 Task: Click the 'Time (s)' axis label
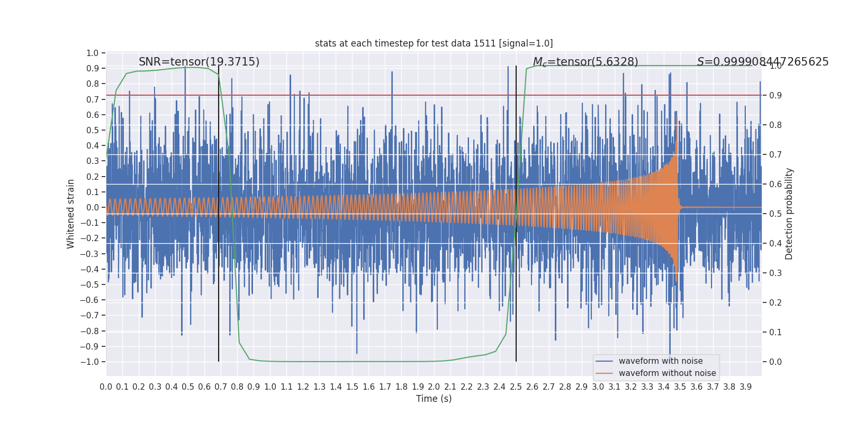coord(434,399)
